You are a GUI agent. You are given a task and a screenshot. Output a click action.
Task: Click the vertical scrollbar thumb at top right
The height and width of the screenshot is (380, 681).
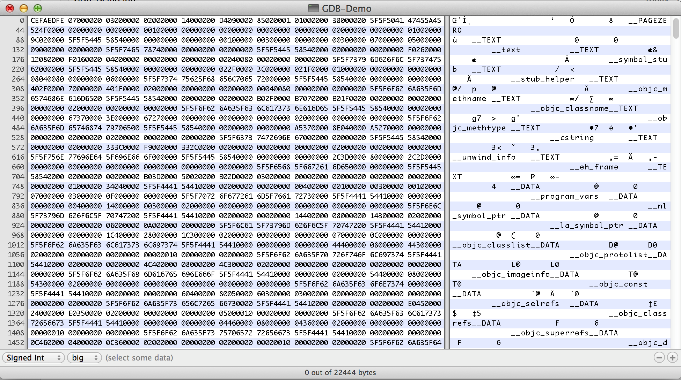[676, 28]
